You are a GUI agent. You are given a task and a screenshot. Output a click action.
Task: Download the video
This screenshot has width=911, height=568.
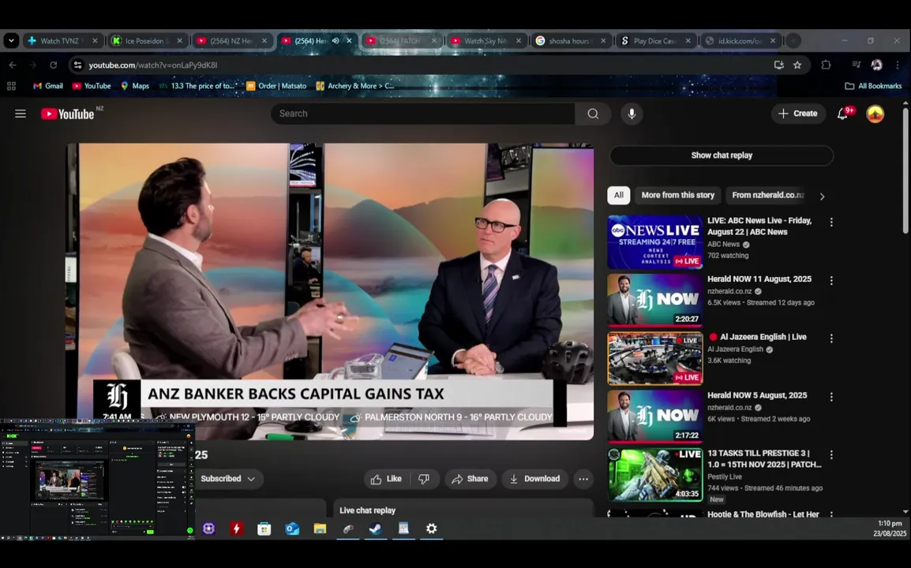click(534, 479)
